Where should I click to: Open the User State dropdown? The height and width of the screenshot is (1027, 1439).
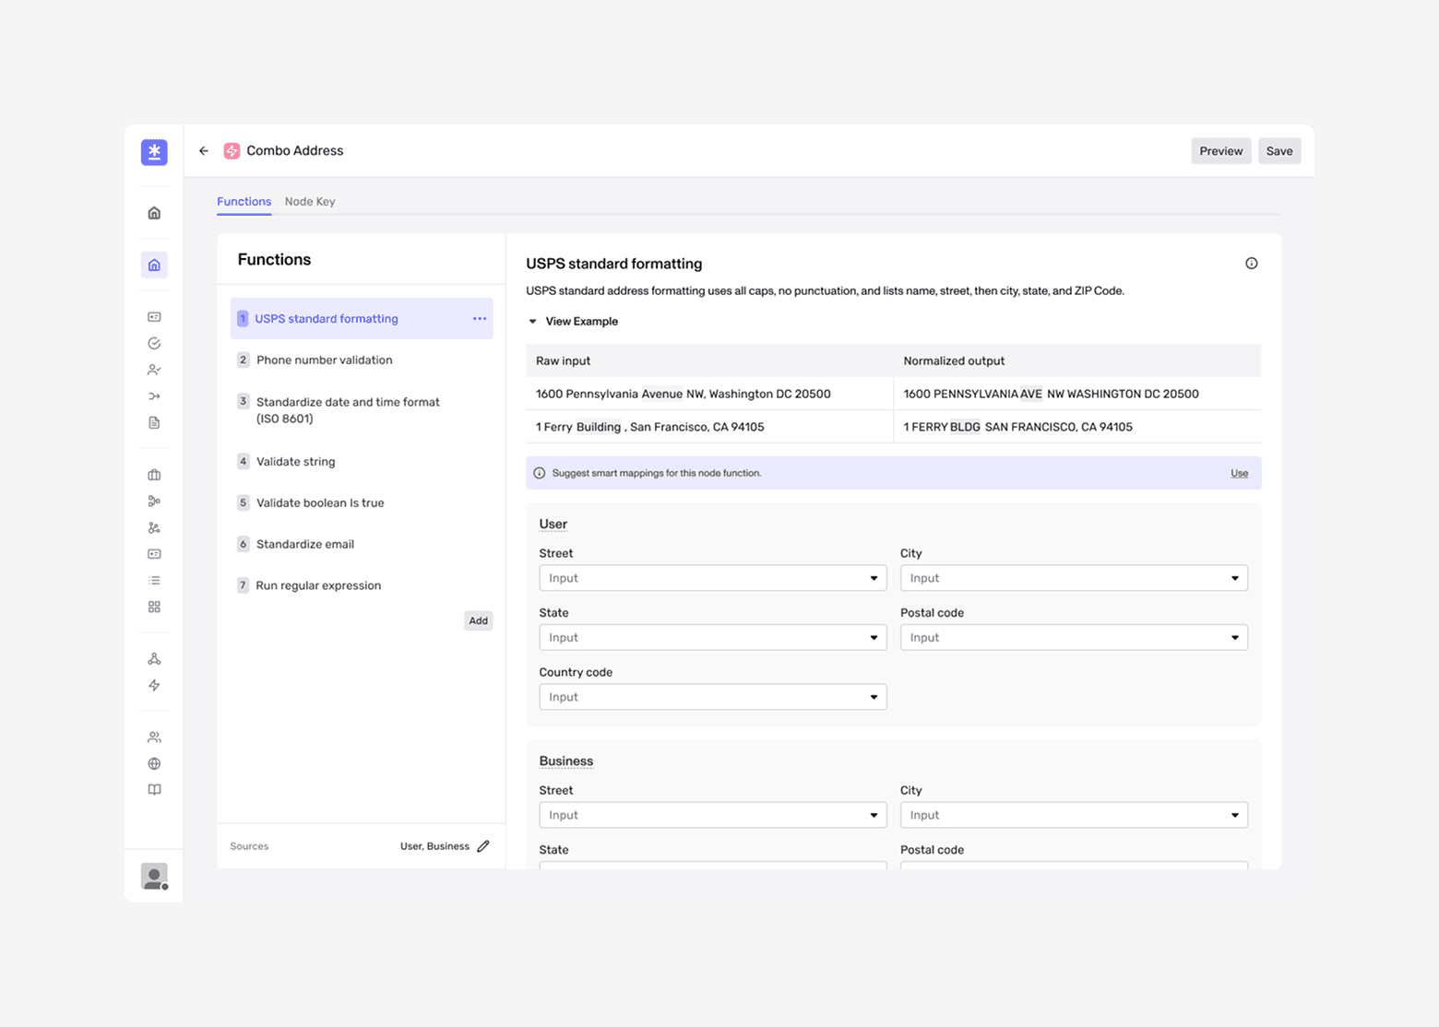713,638
